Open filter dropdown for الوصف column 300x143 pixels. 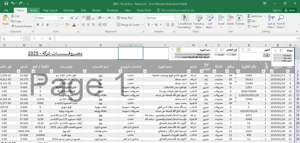tap(52, 71)
